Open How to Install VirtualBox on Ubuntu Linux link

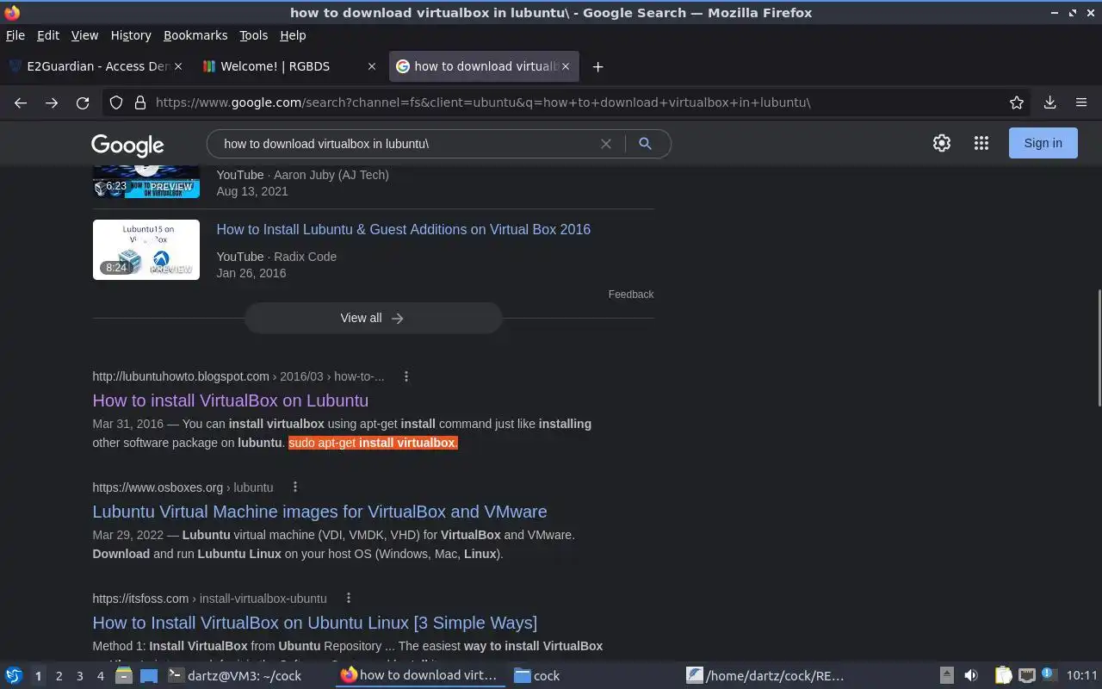click(314, 623)
